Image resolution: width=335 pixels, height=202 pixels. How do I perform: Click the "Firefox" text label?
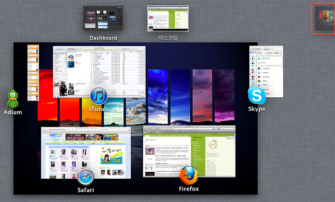[x=189, y=189]
